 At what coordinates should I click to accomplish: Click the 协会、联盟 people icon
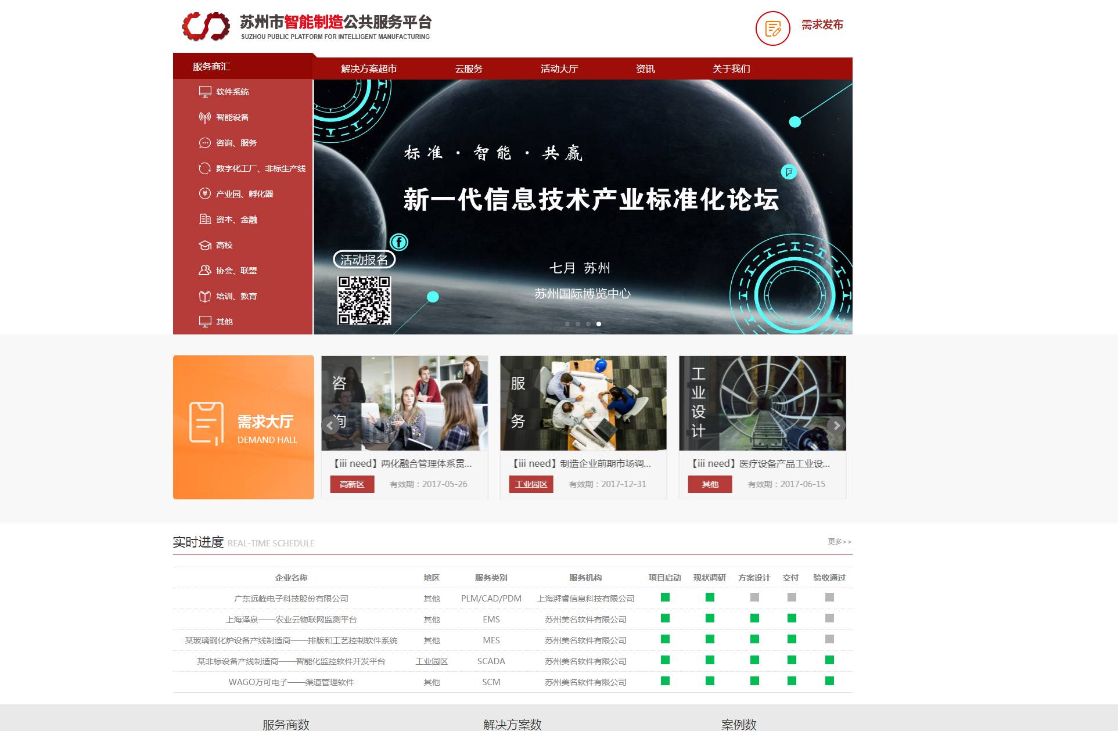(x=205, y=271)
